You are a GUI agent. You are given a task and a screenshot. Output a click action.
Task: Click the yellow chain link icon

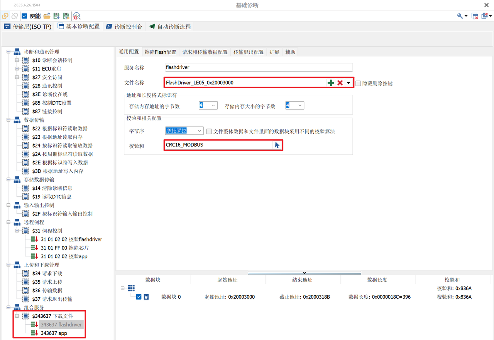click(5, 16)
